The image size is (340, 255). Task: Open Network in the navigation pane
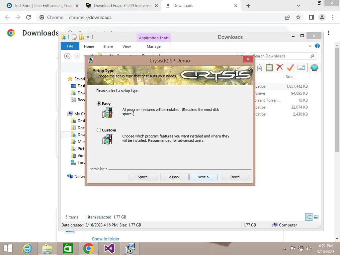76,177
